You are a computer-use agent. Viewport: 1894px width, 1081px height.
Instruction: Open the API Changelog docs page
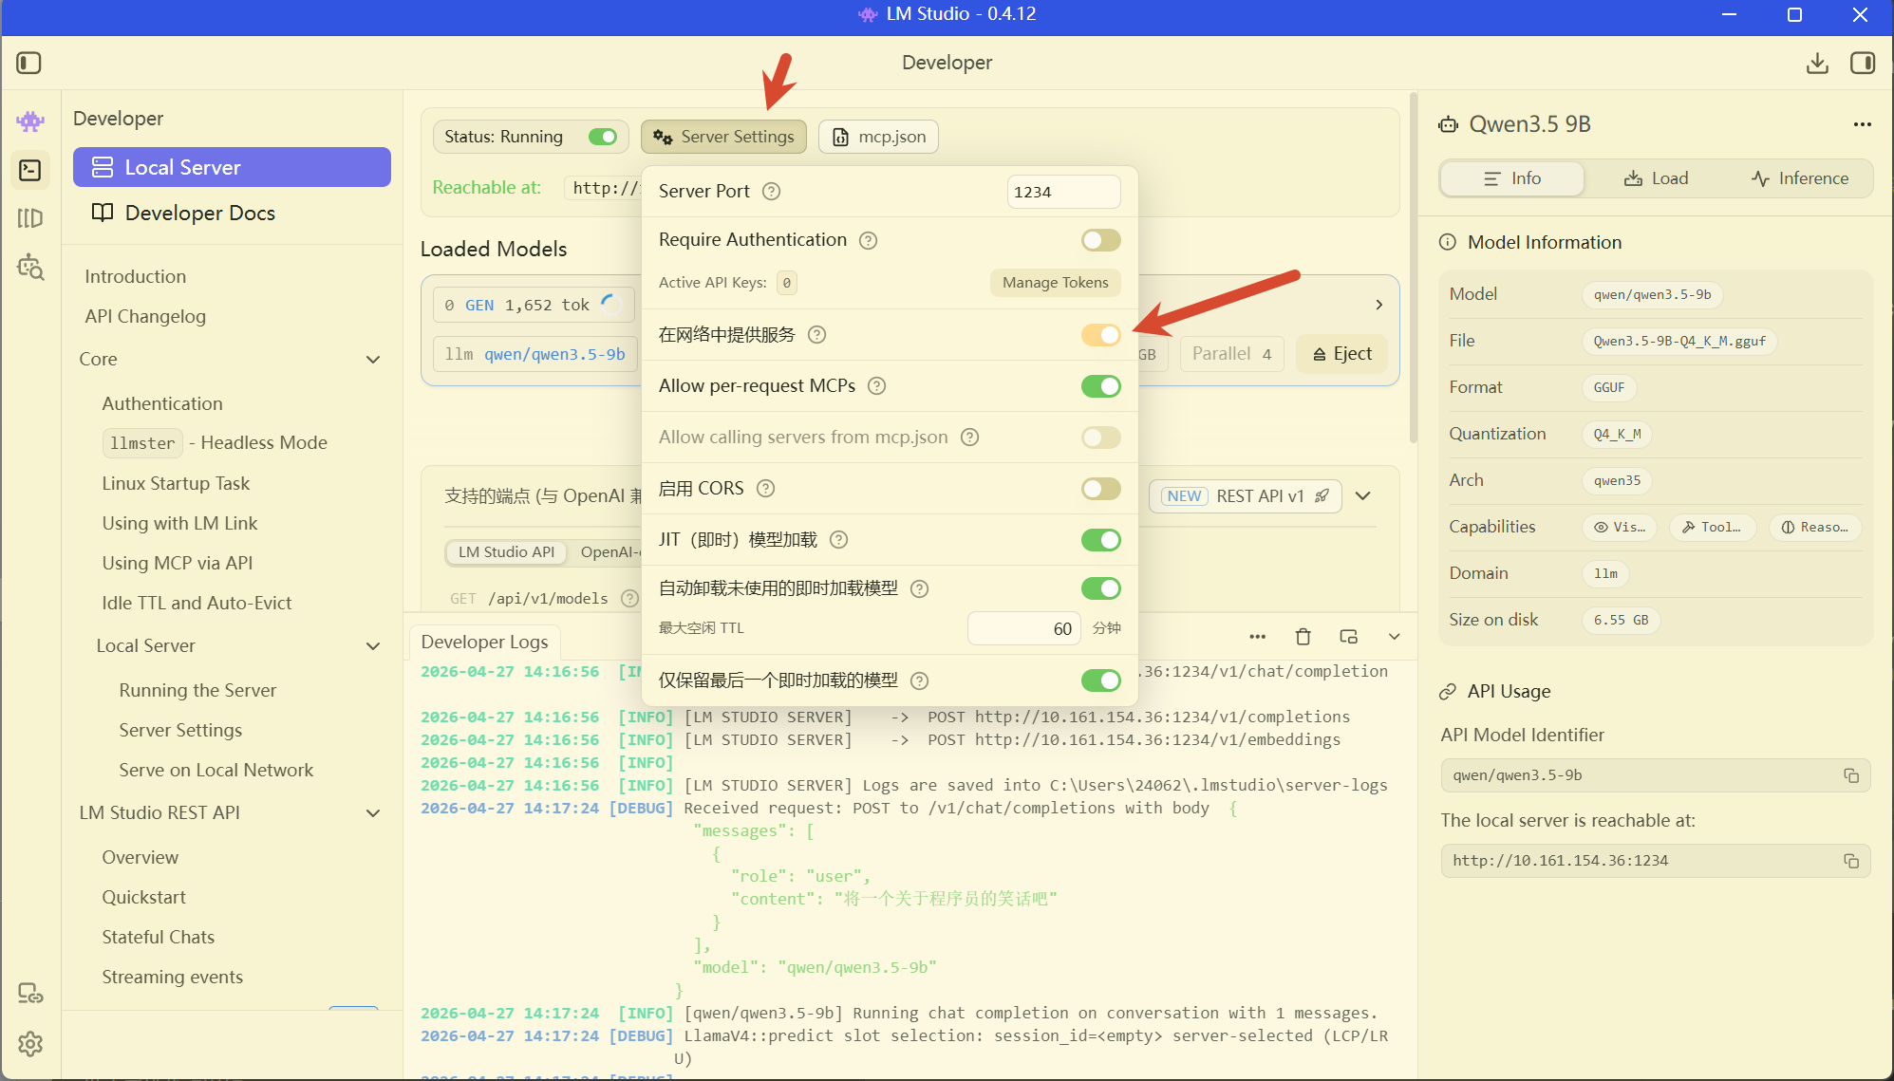145,317
